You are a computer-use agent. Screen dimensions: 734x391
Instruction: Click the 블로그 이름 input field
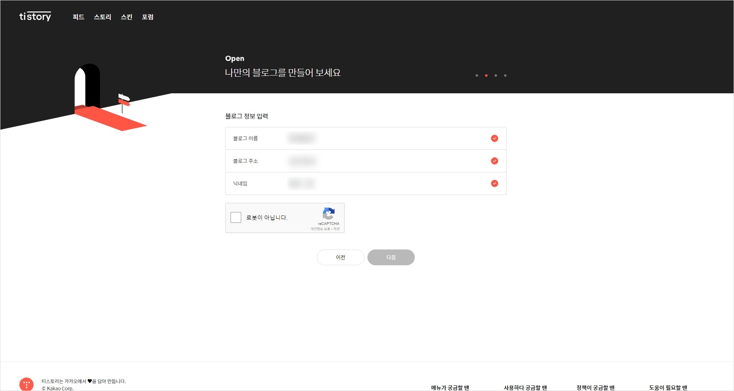point(366,138)
